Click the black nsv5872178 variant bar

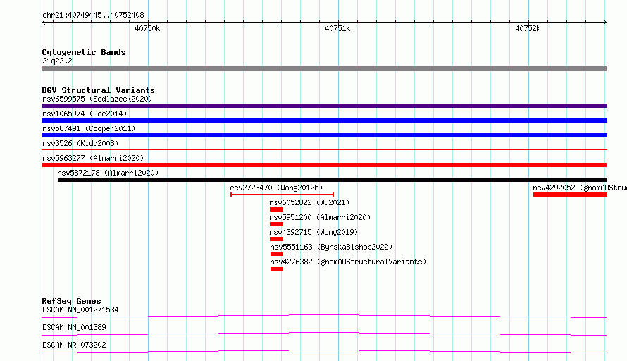pos(333,180)
